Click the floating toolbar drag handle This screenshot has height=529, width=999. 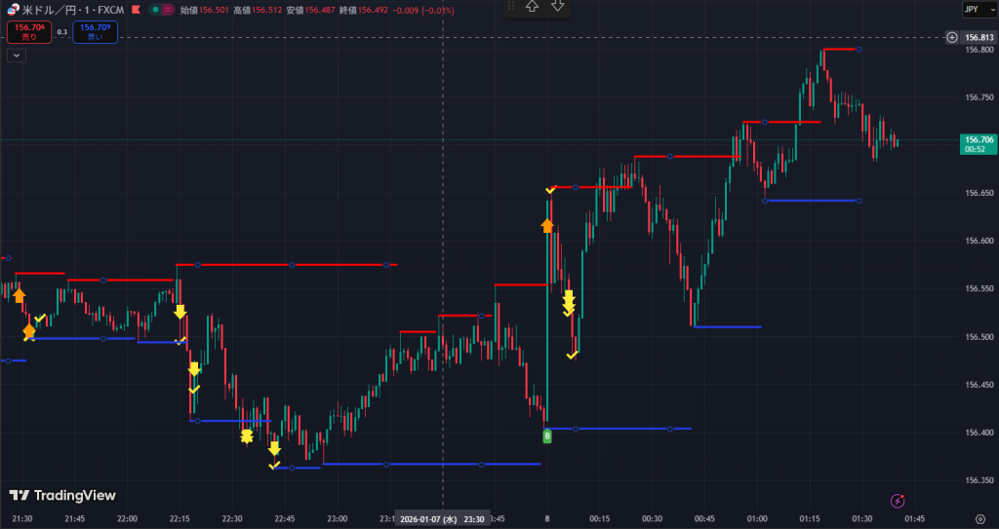tap(510, 7)
